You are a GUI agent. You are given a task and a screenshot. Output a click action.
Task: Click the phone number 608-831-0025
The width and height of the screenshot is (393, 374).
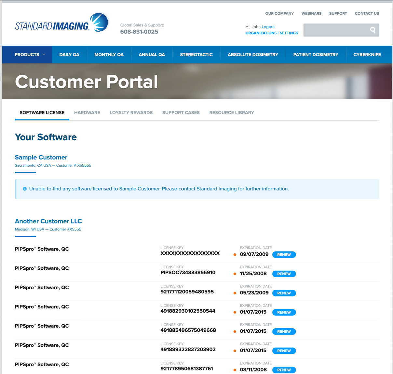(x=139, y=32)
